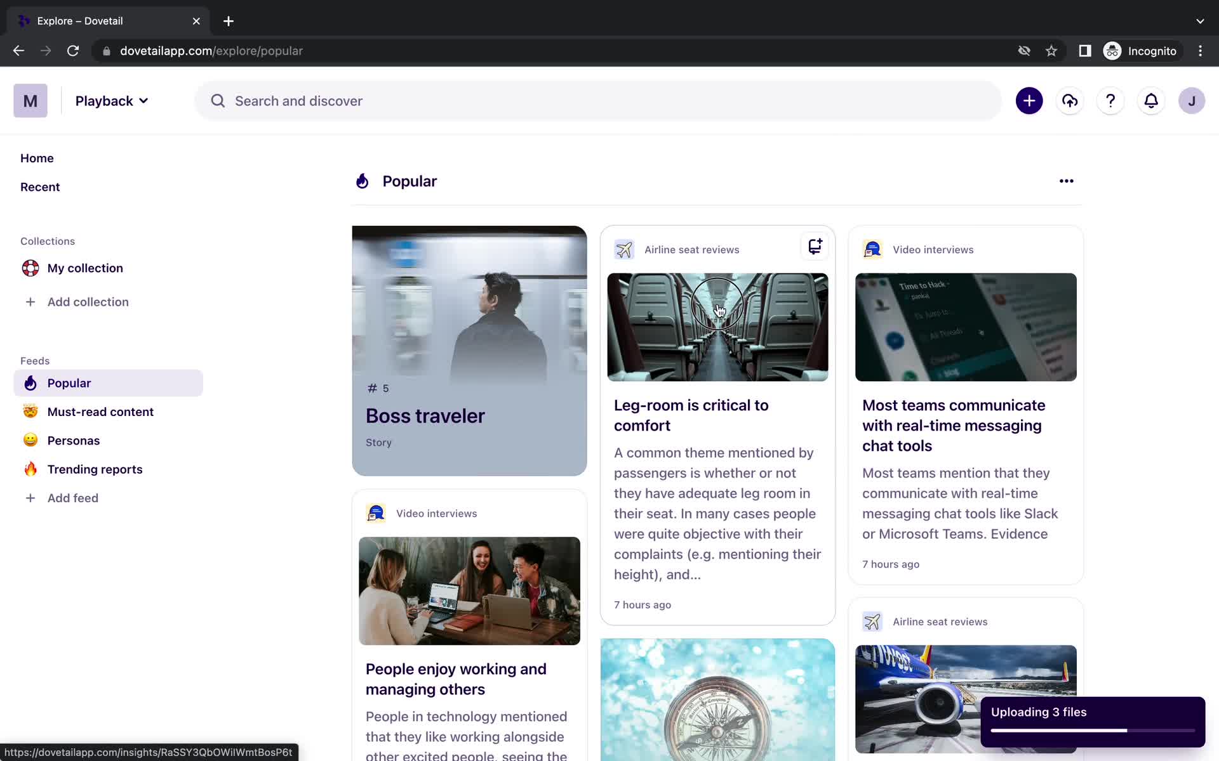1219x761 pixels.
Task: Select the Popular feed tab
Action: [69, 382]
